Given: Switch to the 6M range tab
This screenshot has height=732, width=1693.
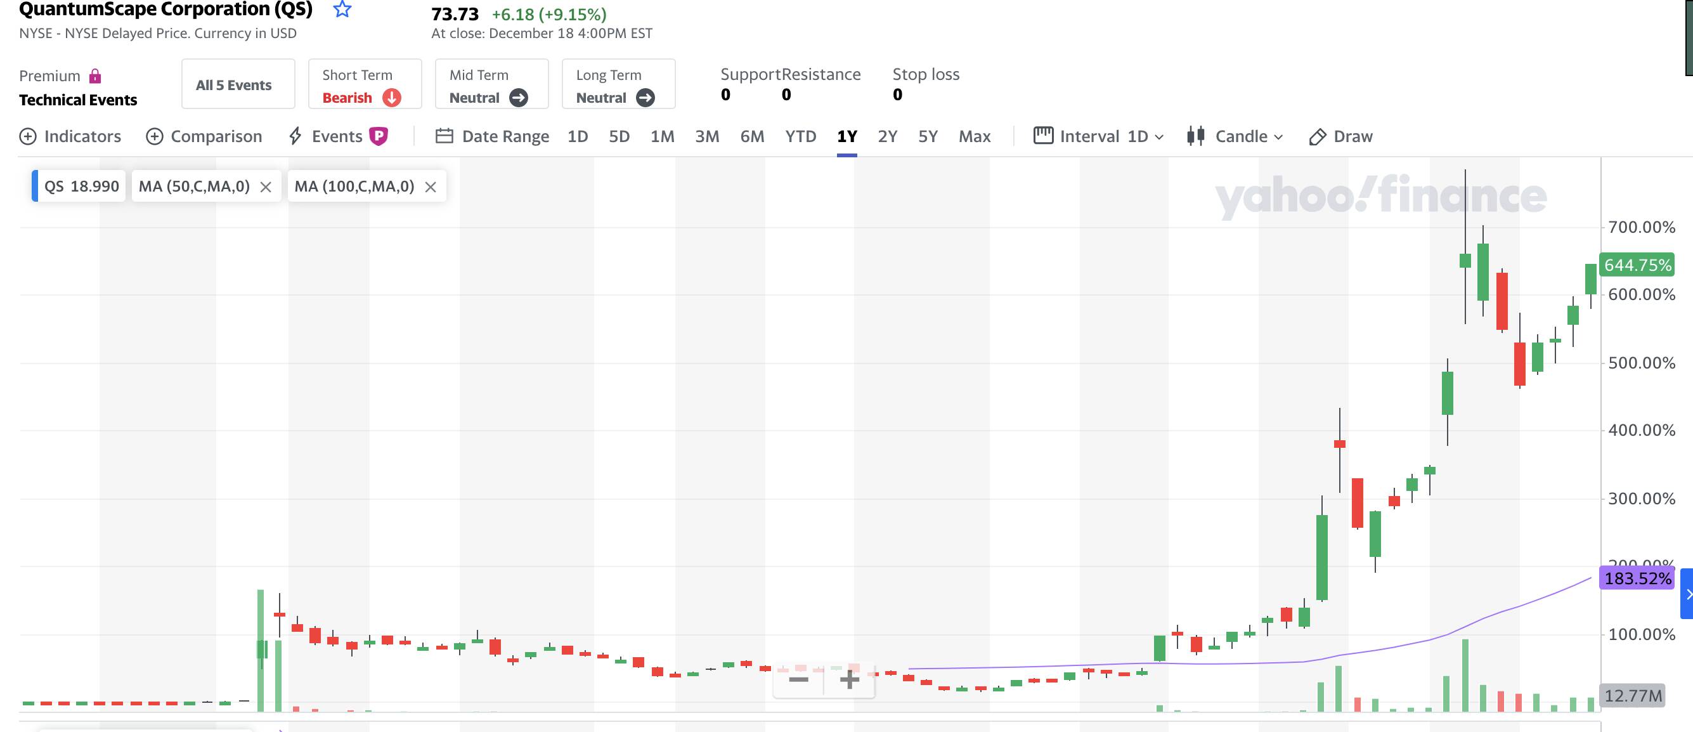Looking at the screenshot, I should pyautogui.click(x=752, y=136).
